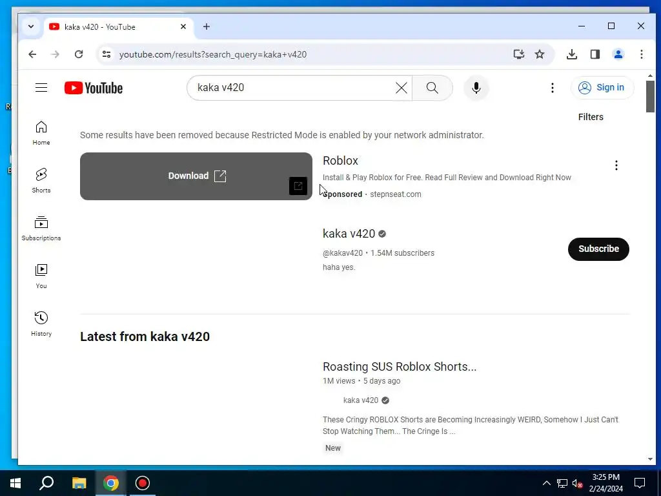The width and height of the screenshot is (661, 496).
Task: Click the @kakav420 handle text
Action: (343, 253)
